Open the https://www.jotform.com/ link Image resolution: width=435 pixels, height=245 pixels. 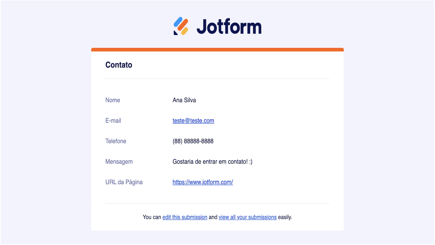pos(203,182)
